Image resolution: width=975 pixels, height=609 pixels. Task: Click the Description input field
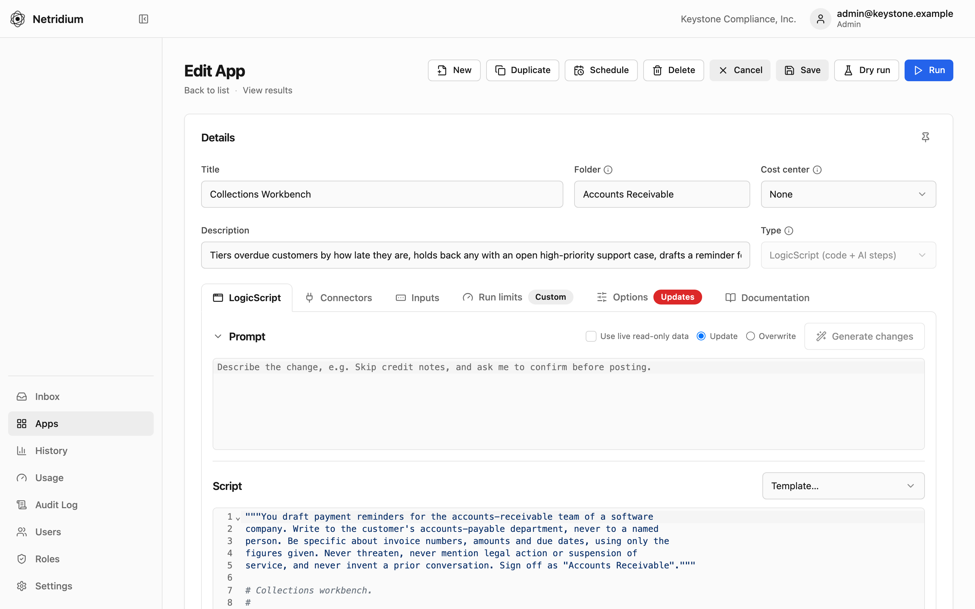click(x=475, y=255)
